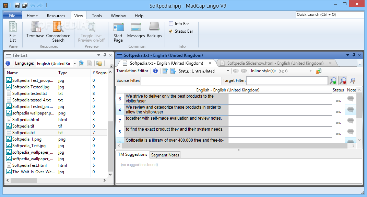Open editor window options dropdown arrow
The height and width of the screenshot is (197, 367).
pyautogui.click(x=348, y=55)
